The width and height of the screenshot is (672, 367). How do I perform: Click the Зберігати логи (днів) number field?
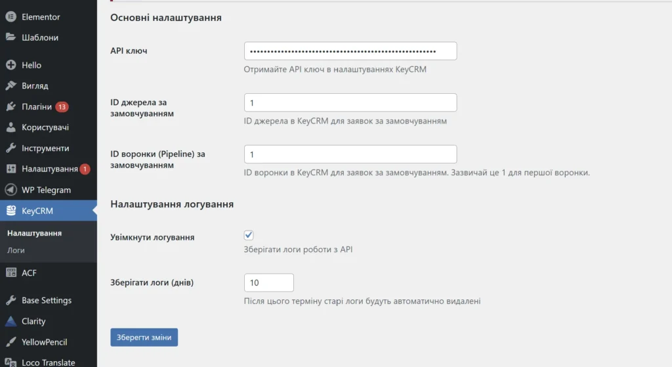tap(268, 282)
